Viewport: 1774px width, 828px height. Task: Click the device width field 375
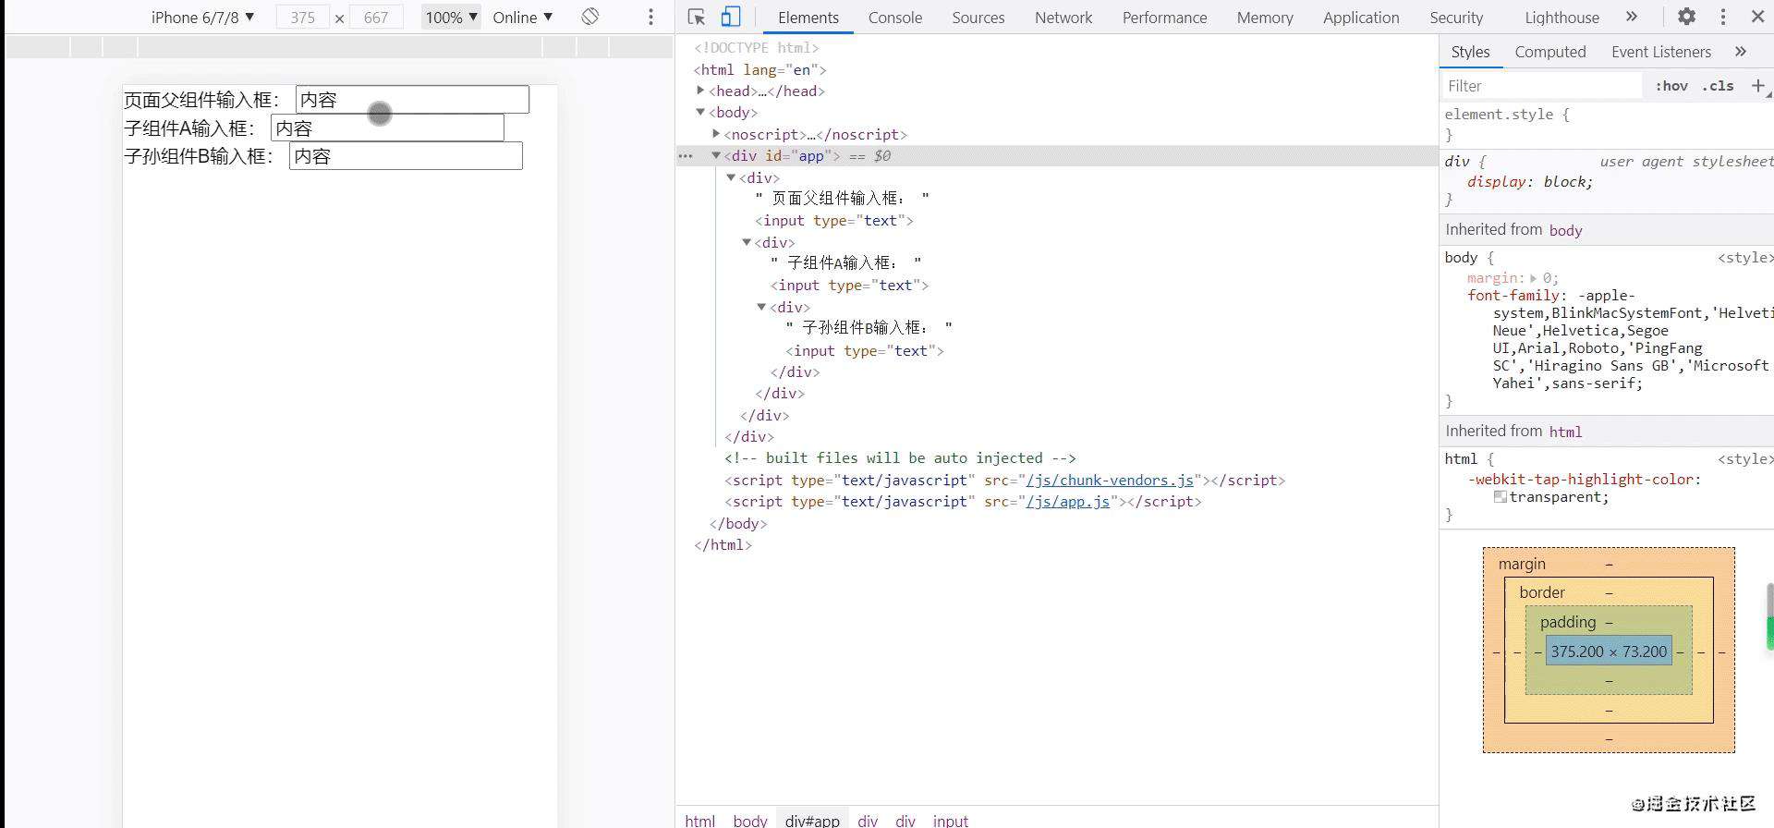point(302,17)
